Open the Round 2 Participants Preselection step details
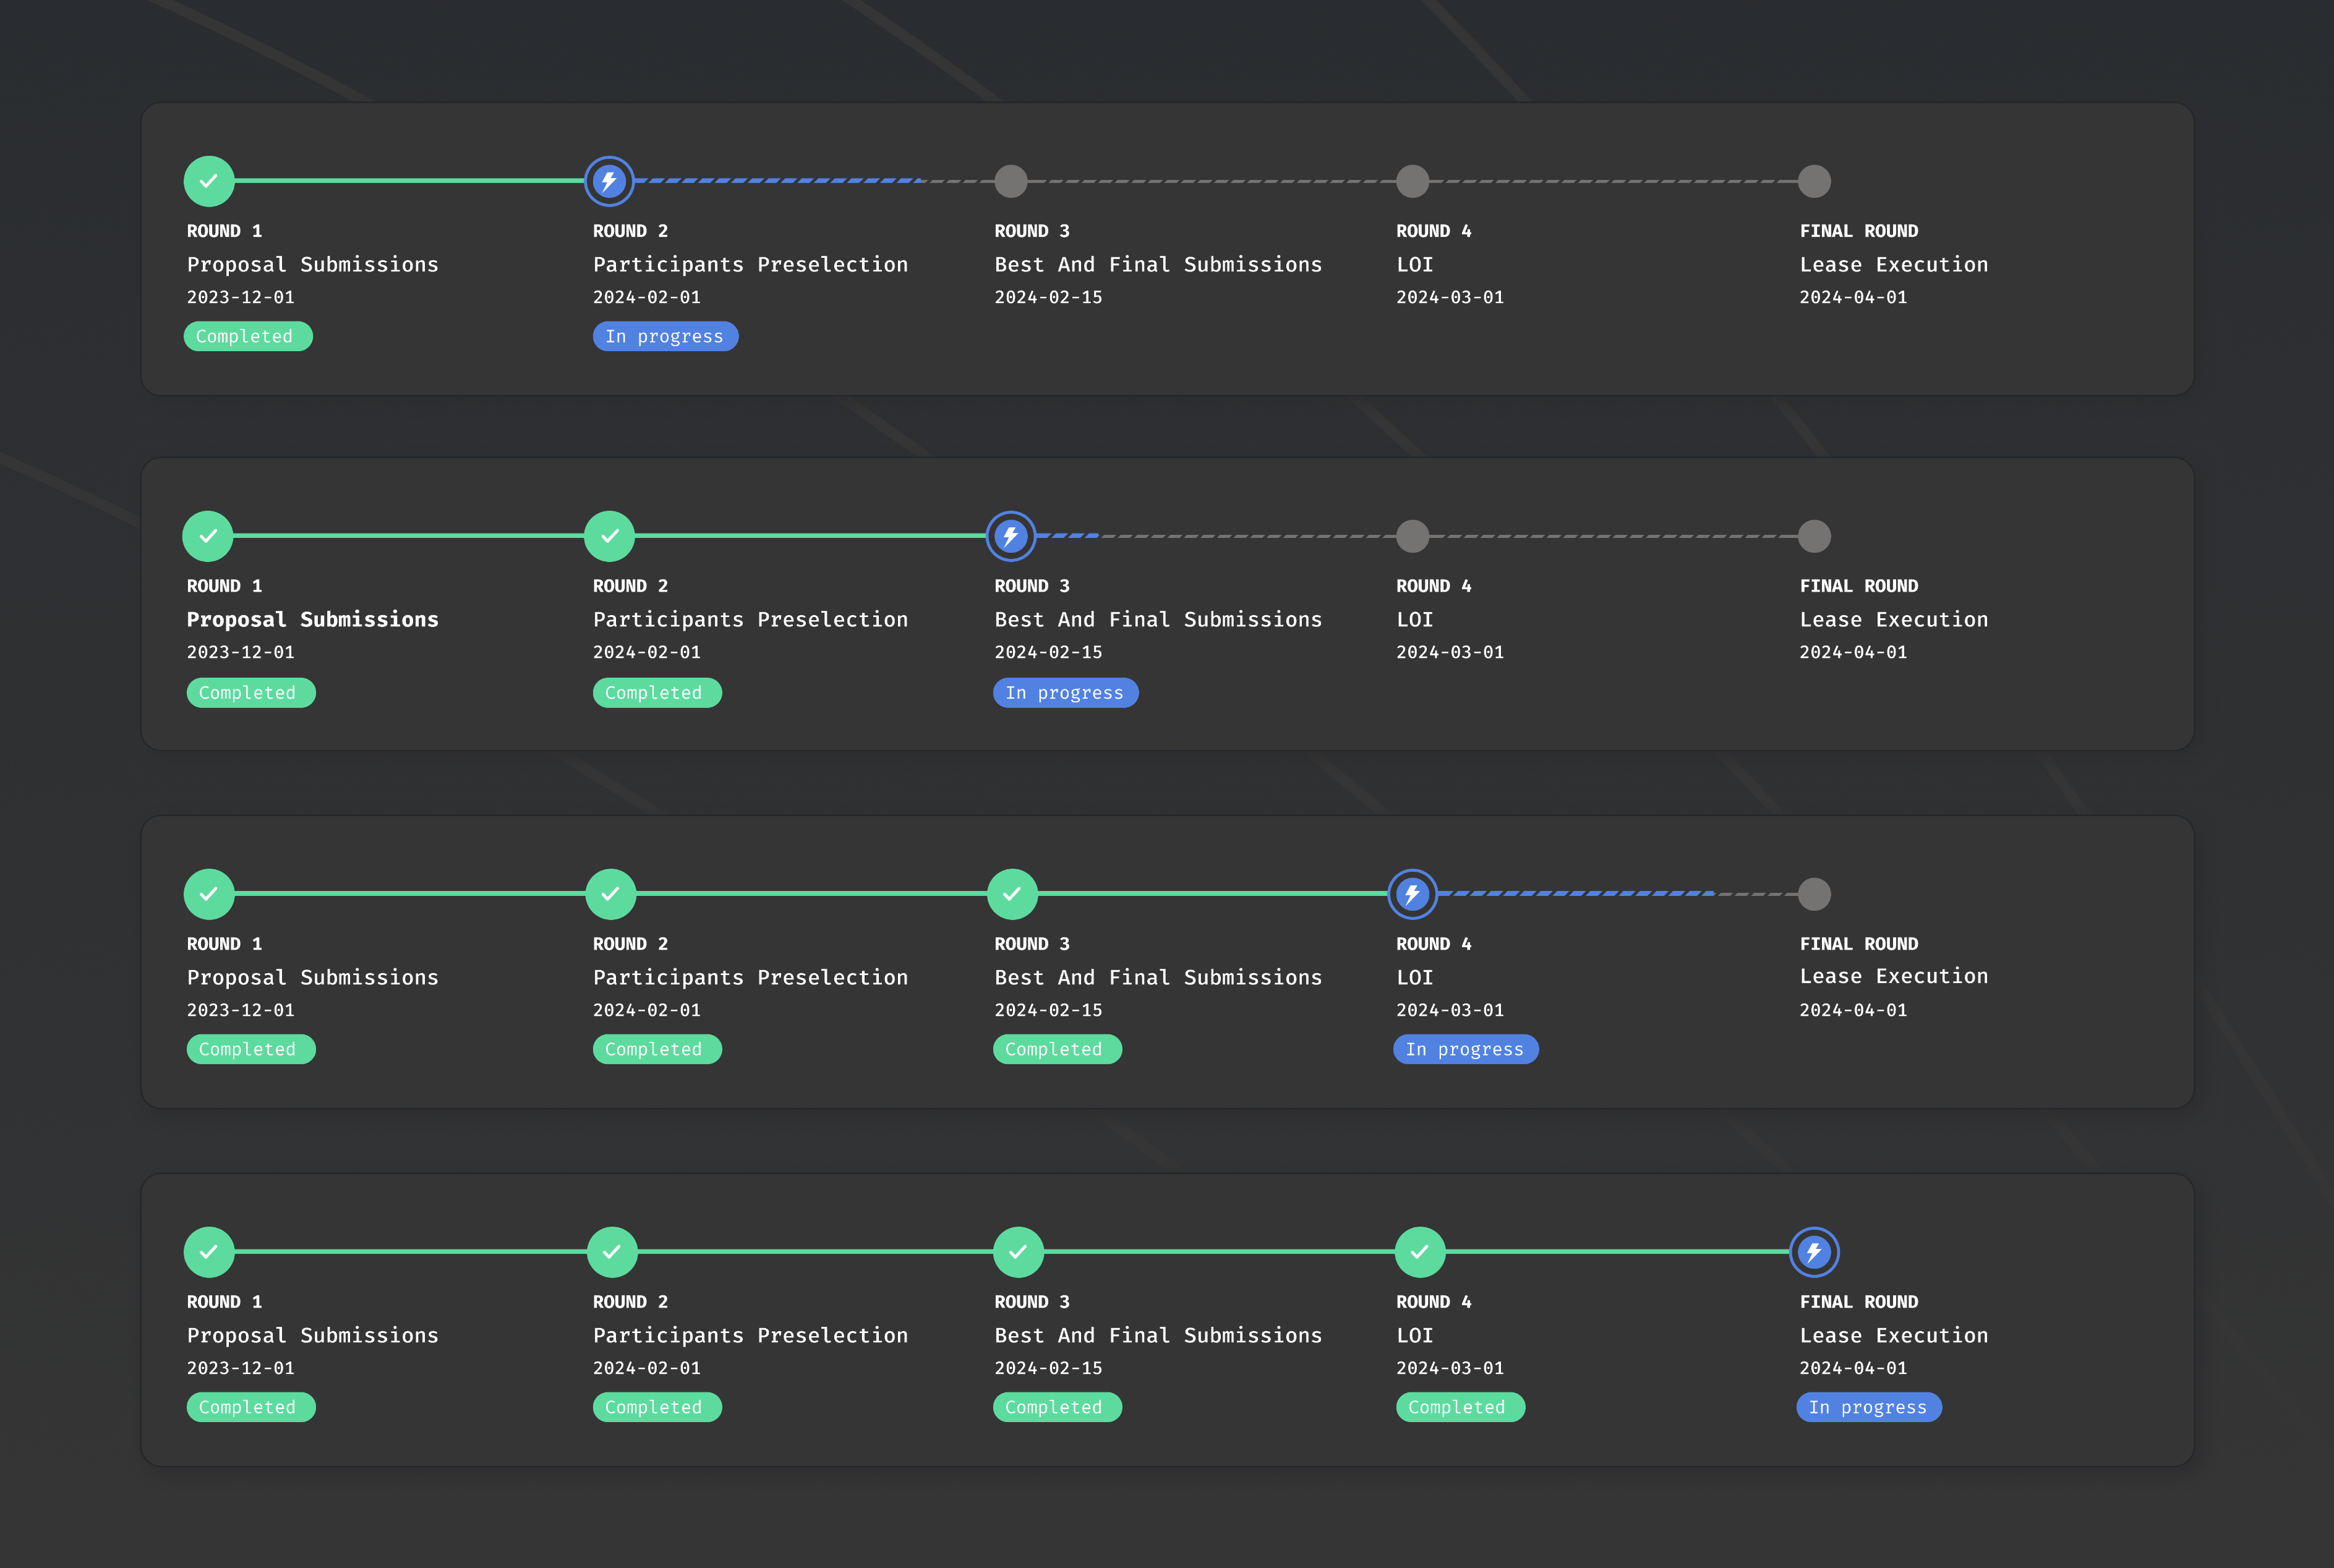2334x1568 pixels. [x=751, y=264]
